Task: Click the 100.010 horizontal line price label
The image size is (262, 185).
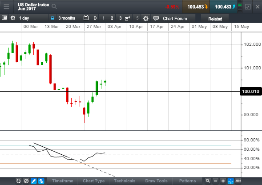Action: [x=250, y=92]
